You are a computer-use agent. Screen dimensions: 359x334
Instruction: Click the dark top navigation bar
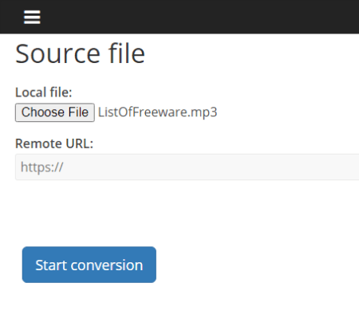(179, 17)
